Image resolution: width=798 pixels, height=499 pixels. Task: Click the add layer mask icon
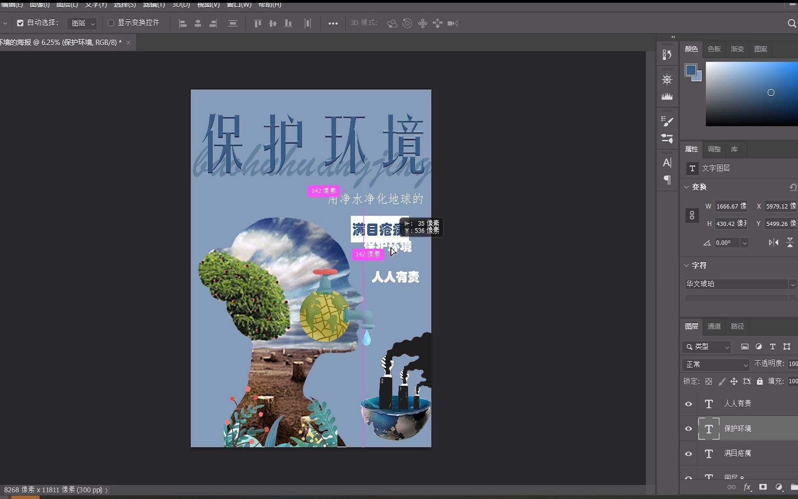[763, 487]
